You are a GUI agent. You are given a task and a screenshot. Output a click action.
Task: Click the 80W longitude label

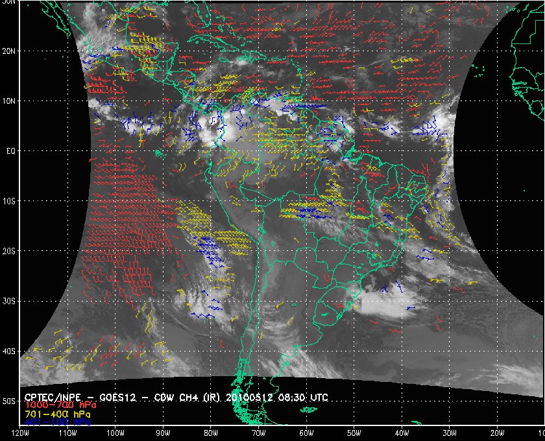[x=211, y=433]
